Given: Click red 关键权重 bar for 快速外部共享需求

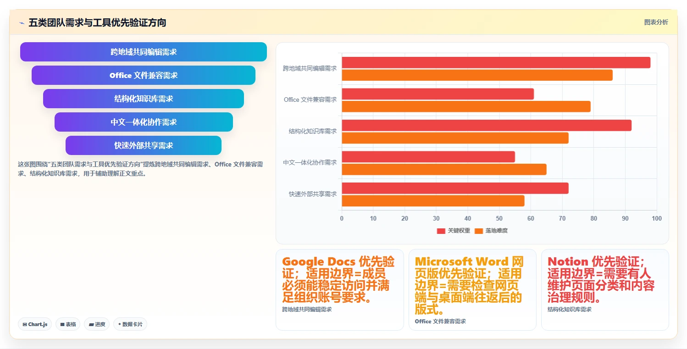Looking at the screenshot, I should (x=455, y=188).
